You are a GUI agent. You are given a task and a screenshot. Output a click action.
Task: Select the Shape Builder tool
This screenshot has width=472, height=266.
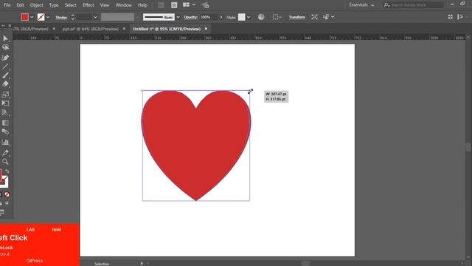coord(5,112)
